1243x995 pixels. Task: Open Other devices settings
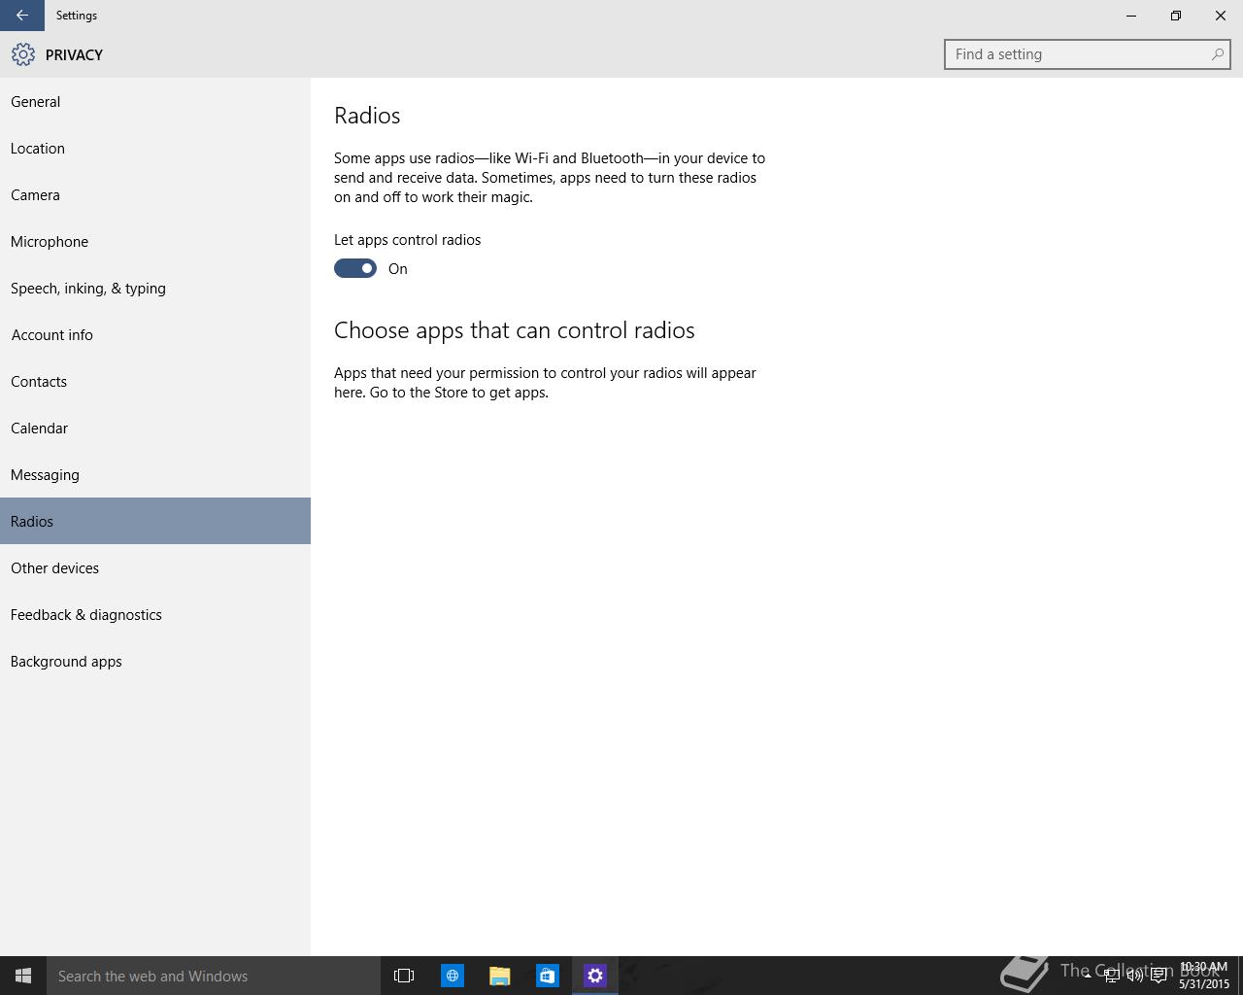click(155, 568)
